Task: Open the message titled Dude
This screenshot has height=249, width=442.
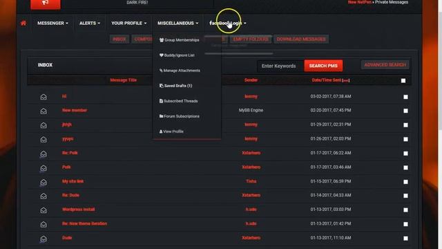Action: (67, 238)
